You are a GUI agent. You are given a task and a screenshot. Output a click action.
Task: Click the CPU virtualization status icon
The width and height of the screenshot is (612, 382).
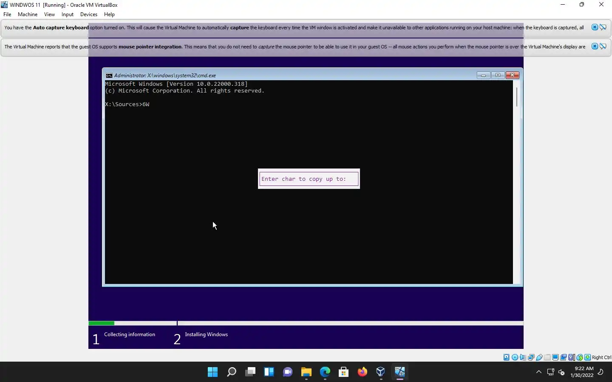click(571, 357)
